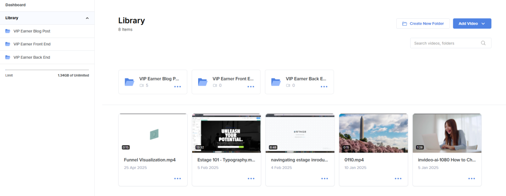The height and width of the screenshot is (196, 506).
Task: Open the navingating estage inrodu... thumbnail
Action: coord(300,133)
